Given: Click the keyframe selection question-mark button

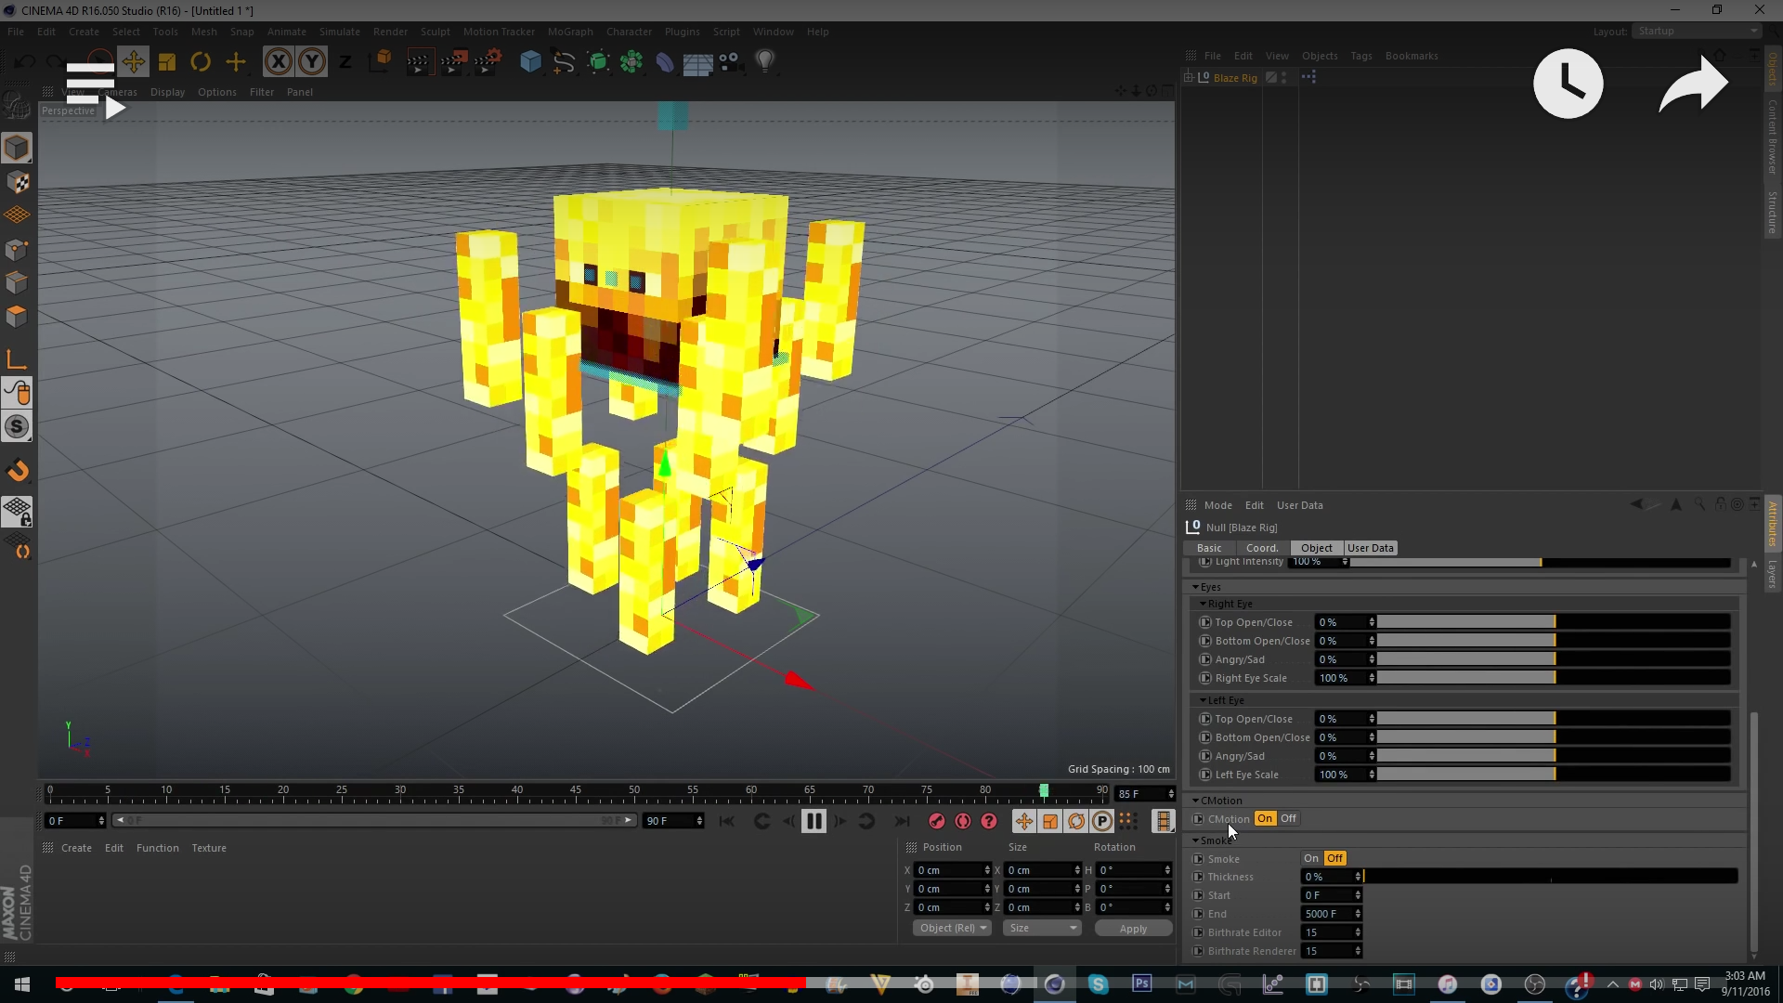Looking at the screenshot, I should coord(989,821).
